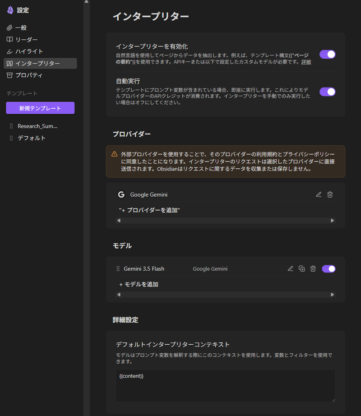Delete the Gemini 3.5 Flash model
The width and height of the screenshot is (361, 416).
313,269
